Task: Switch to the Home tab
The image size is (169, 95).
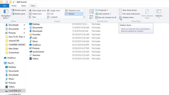Action: pyautogui.click(x=14, y=6)
